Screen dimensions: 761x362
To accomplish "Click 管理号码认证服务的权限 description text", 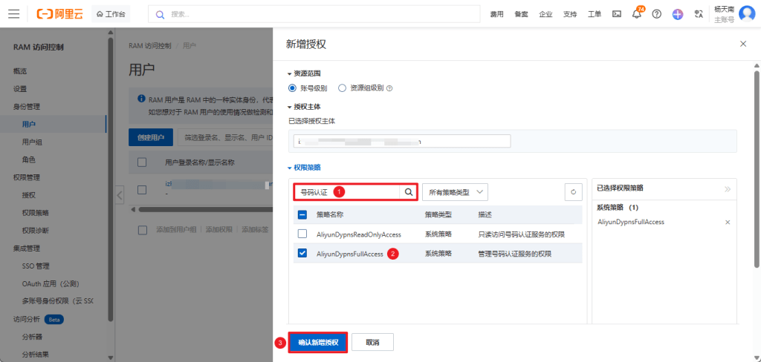I will [x=515, y=254].
